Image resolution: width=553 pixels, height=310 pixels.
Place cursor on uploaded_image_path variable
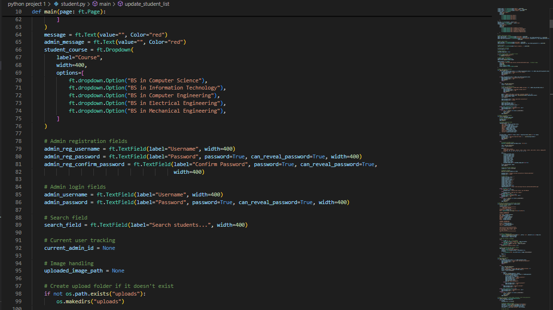click(73, 271)
